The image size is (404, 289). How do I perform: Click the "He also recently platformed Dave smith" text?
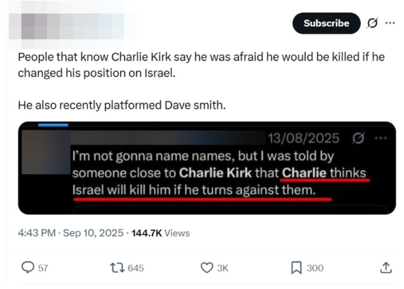[121, 105]
